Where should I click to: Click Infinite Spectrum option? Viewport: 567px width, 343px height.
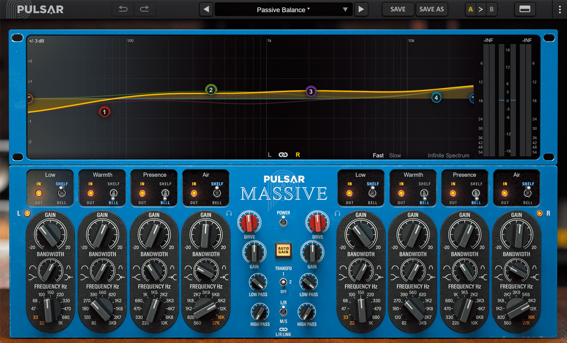coord(448,155)
